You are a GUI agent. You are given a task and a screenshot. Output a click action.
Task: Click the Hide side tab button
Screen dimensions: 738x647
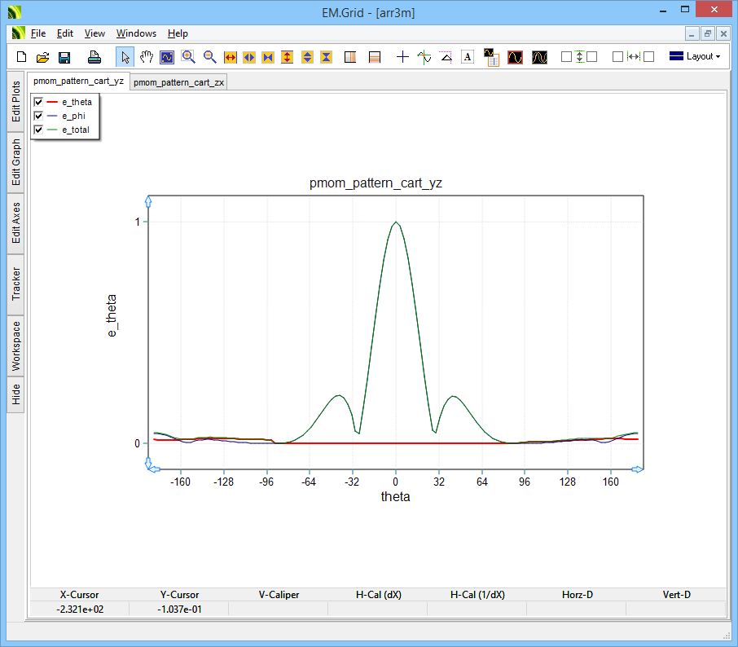pos(16,394)
